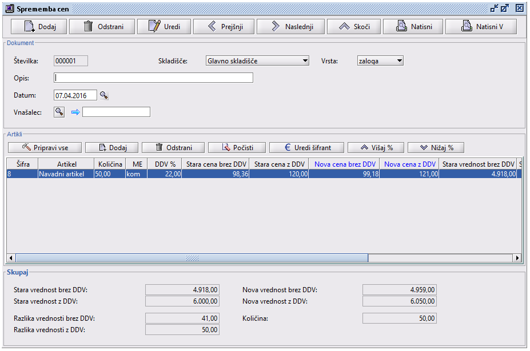Screen dimensions: 530x351
Task: Click the Uredi šifrant euro button
Action: pyautogui.click(x=306, y=148)
